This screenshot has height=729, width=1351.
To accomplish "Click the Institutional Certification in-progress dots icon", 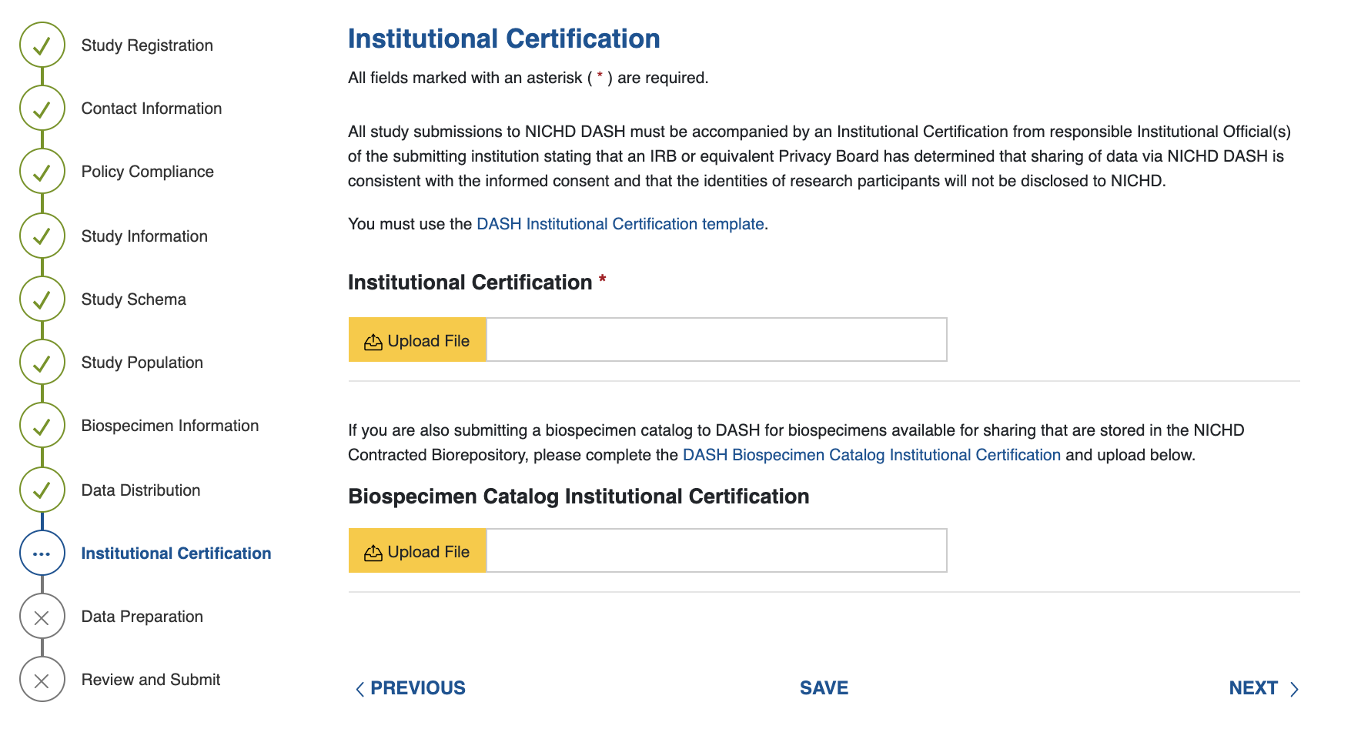I will point(42,553).
